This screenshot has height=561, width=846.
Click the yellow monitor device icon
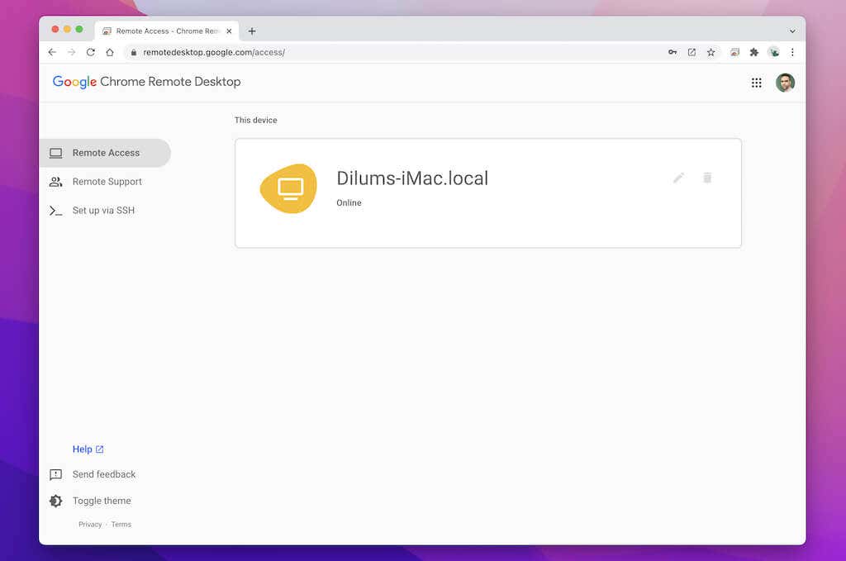[x=288, y=188]
